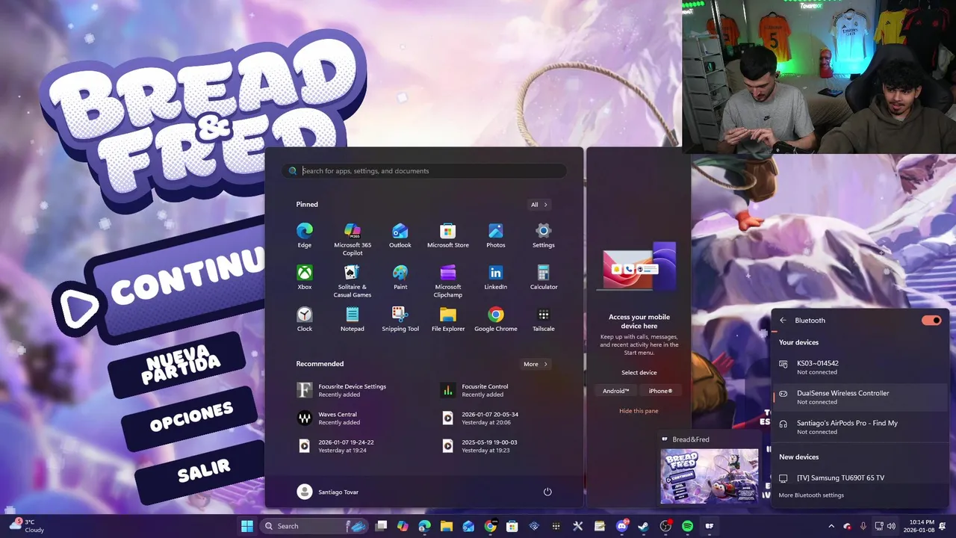
Task: Go back from the Bluetooth panel
Action: click(783, 320)
